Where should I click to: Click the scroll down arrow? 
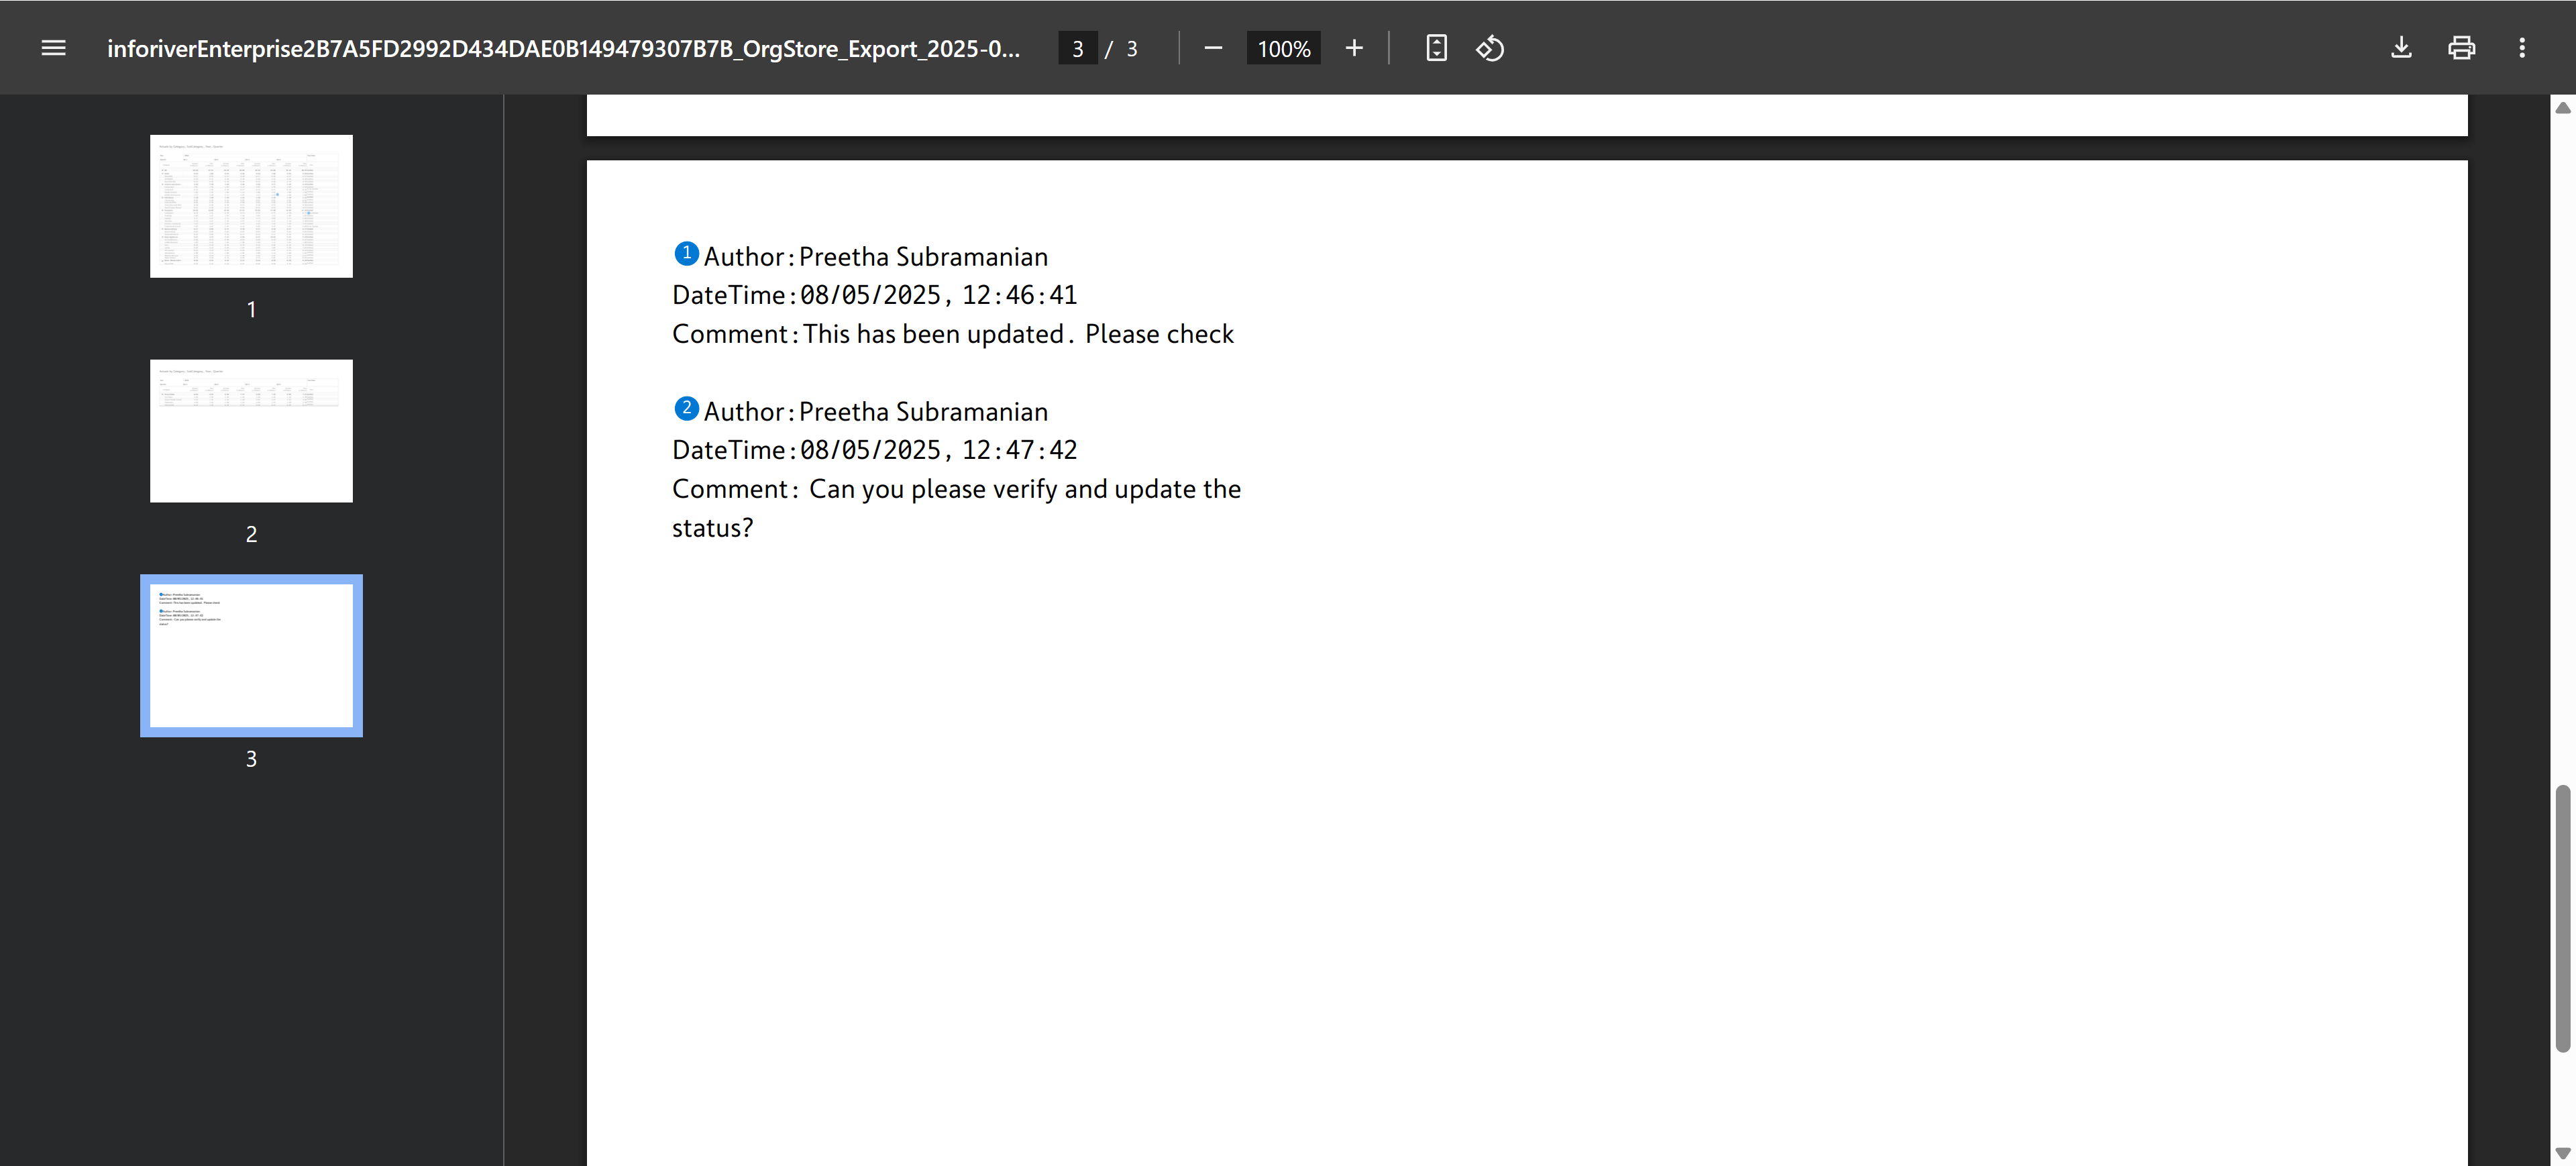(x=2562, y=1153)
